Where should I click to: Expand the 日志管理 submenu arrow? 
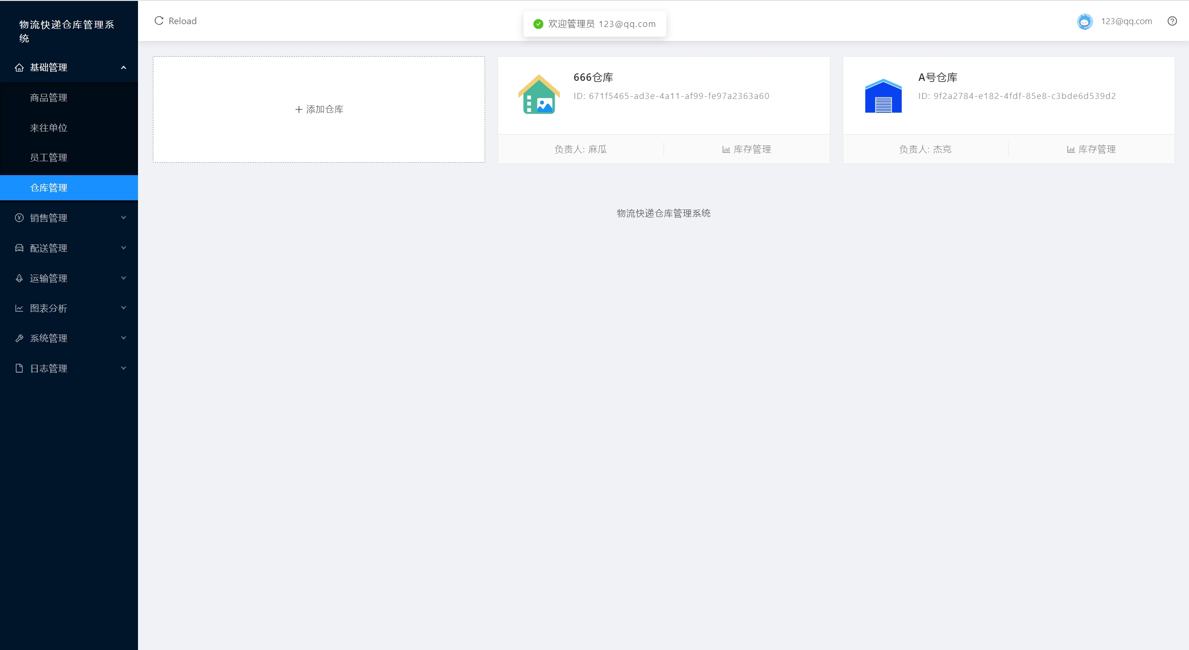pyautogui.click(x=124, y=368)
